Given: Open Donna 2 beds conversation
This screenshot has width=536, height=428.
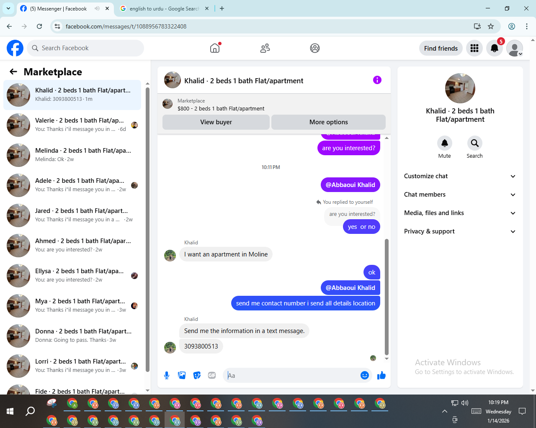Looking at the screenshot, I should (72, 336).
